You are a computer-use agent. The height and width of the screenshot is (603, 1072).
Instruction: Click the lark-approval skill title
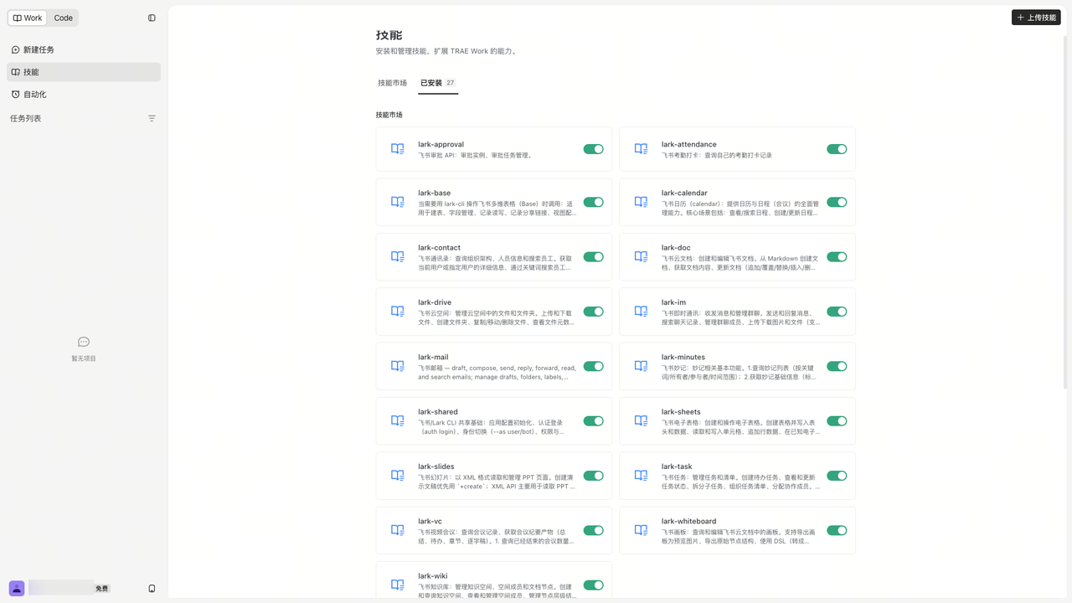(x=441, y=144)
